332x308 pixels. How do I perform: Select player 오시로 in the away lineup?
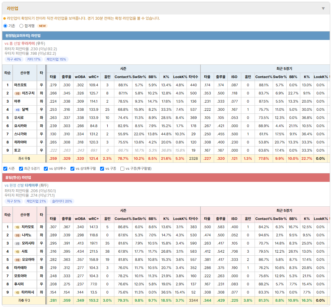[19, 118]
